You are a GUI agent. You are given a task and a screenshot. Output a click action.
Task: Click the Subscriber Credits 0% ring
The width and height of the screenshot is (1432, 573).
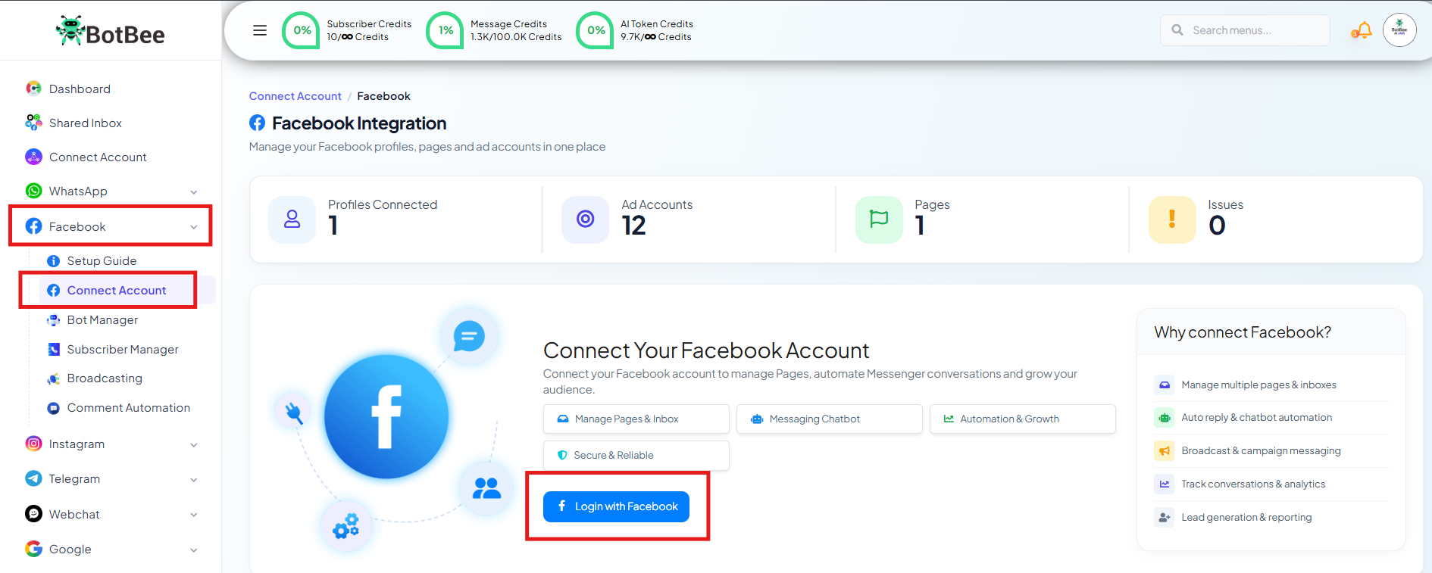[x=302, y=30]
